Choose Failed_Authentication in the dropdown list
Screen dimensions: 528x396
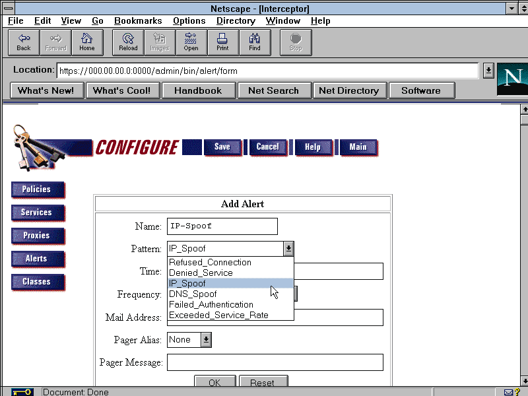[x=211, y=304]
